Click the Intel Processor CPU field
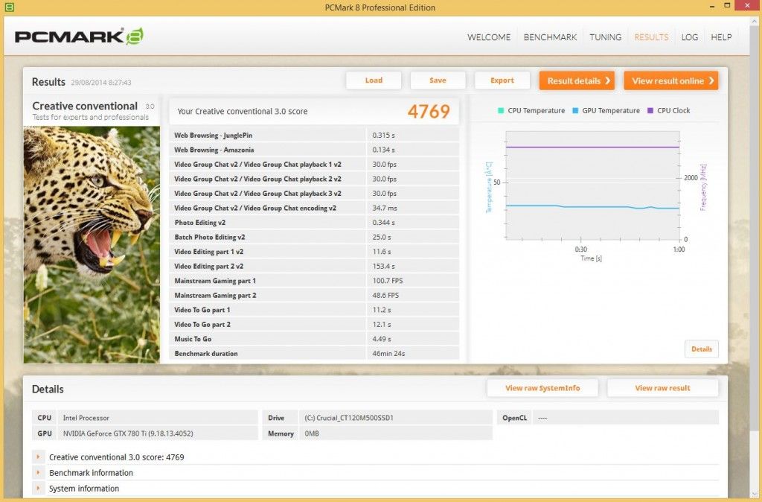The image size is (762, 502). click(158, 418)
